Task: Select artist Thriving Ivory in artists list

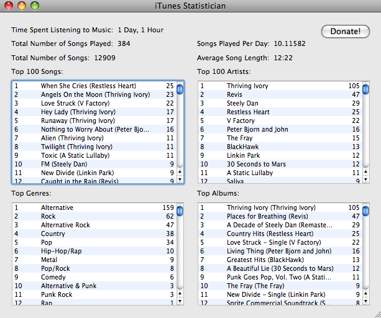Action: coord(280,86)
